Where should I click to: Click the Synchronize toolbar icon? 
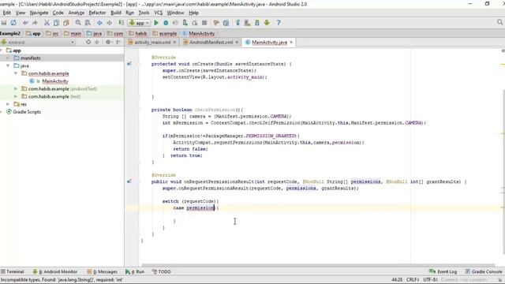click(13, 23)
